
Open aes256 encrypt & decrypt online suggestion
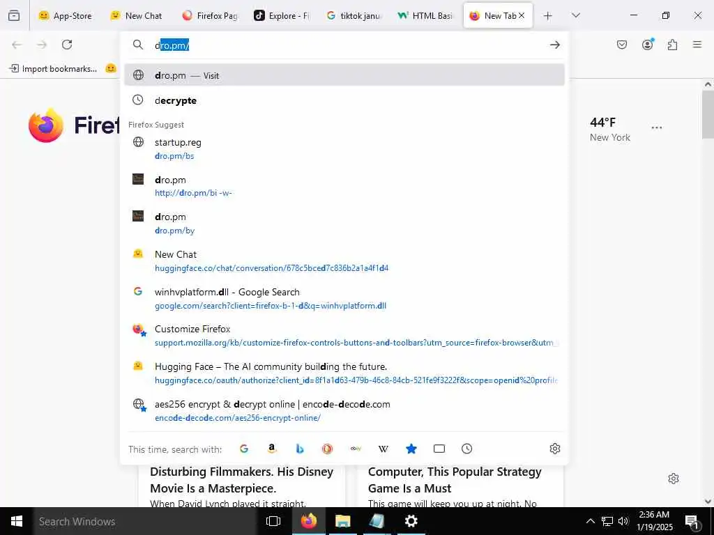[344, 411]
